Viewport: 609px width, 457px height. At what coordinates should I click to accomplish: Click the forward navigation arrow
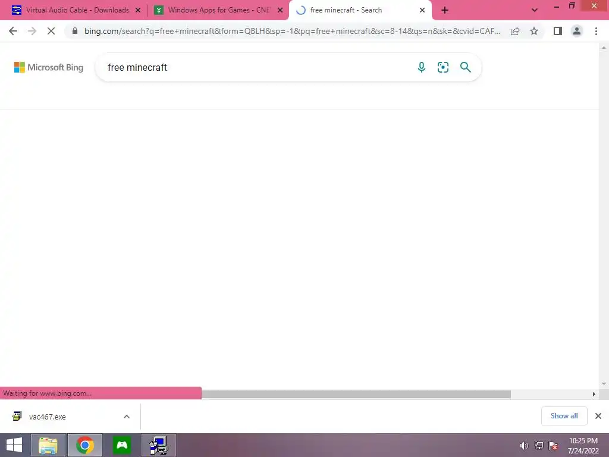point(32,31)
